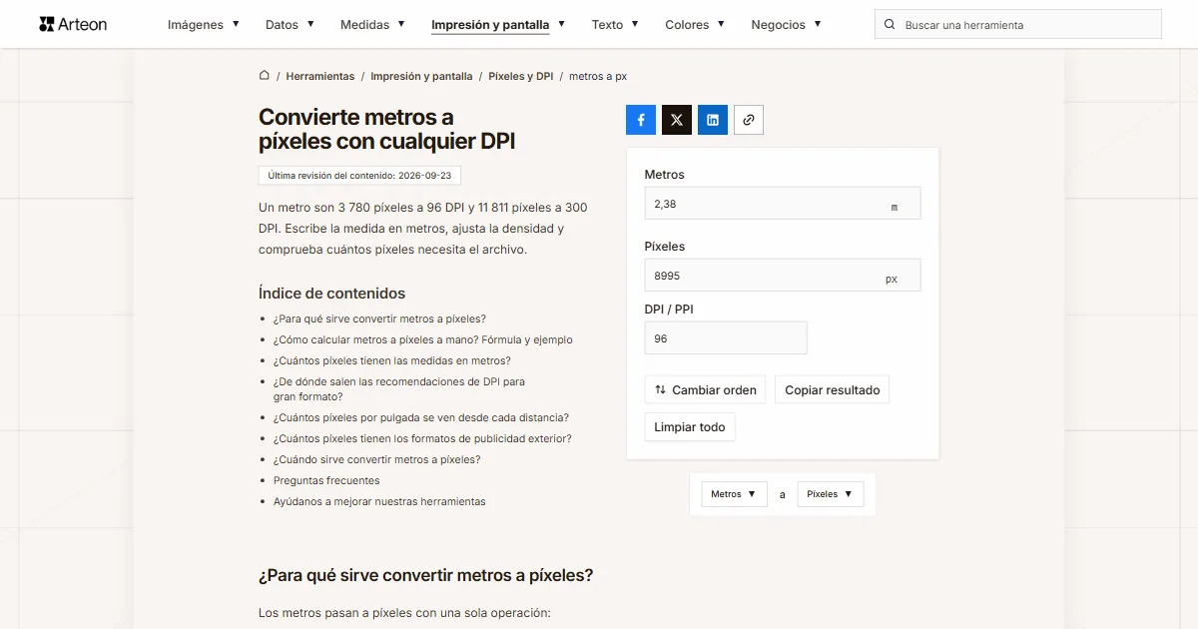Image resolution: width=1198 pixels, height=629 pixels.
Task: Click Copiar resultado button
Action: (x=832, y=389)
